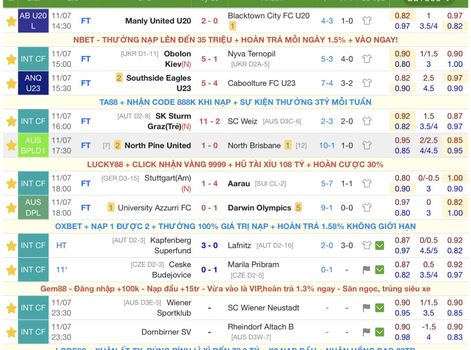Viewport: 471px width, 350px height.
Task: Select INT CF label on Obolon Kiev row
Action: pyautogui.click(x=33, y=59)
